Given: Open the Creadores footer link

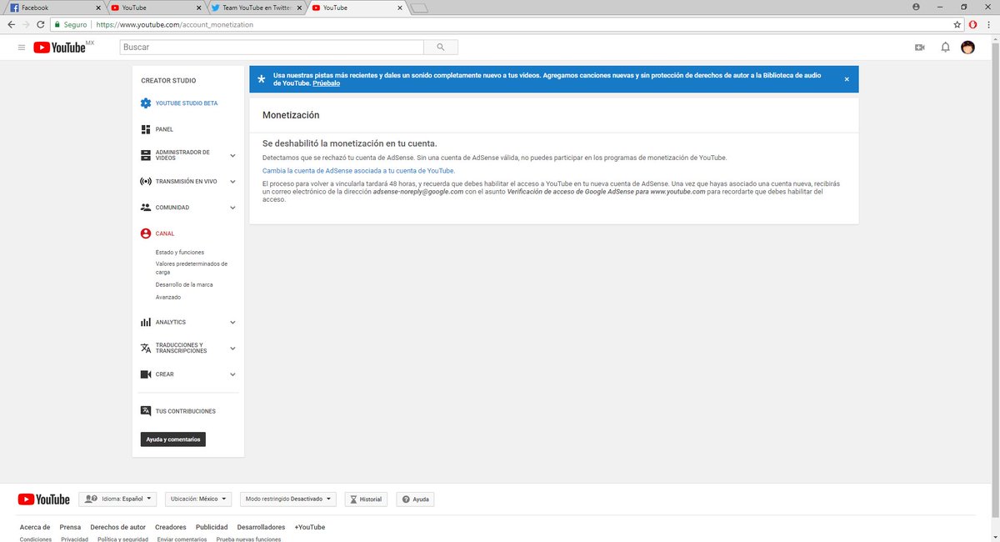Looking at the screenshot, I should pos(171,527).
